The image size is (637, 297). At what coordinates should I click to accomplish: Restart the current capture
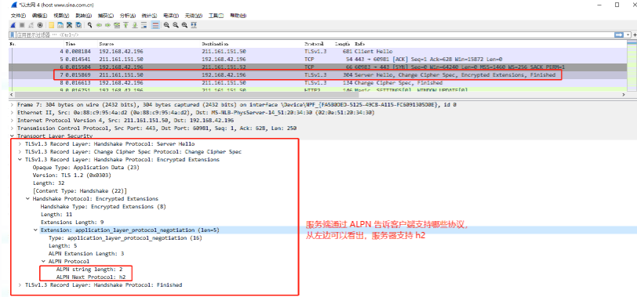coord(31,25)
